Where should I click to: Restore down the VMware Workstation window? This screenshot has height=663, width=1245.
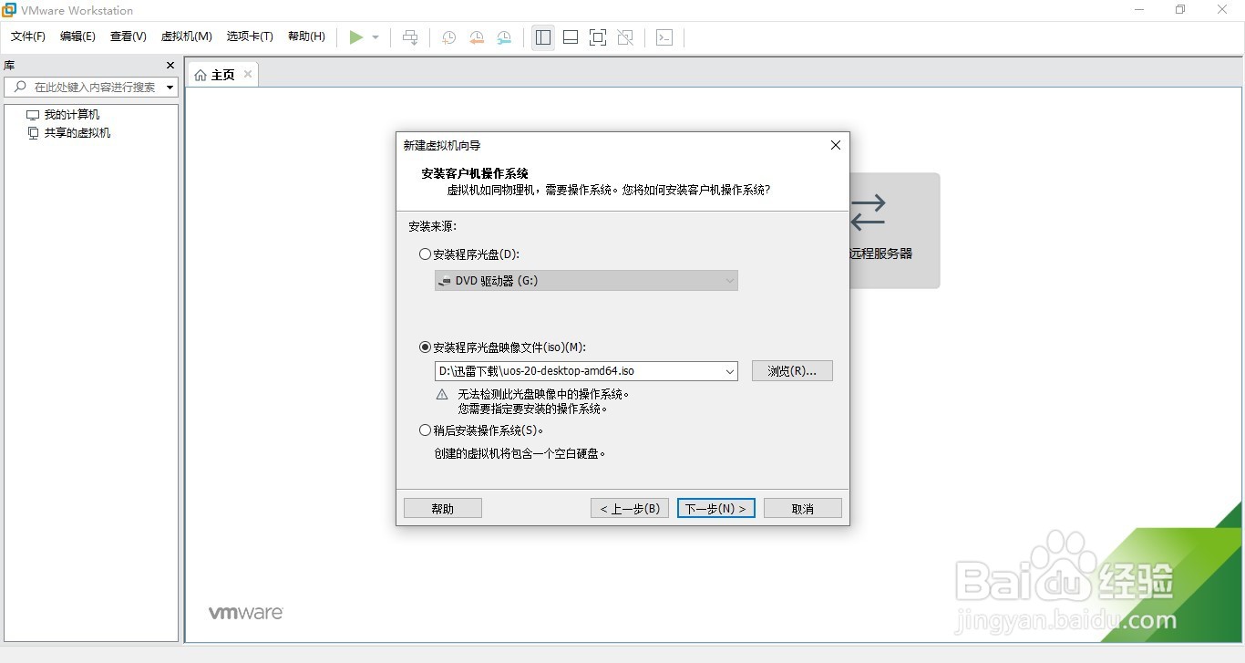pos(1180,10)
